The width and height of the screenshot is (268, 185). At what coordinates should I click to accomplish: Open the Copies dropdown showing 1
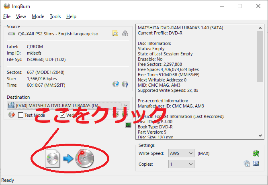pyautogui.click(x=181, y=164)
